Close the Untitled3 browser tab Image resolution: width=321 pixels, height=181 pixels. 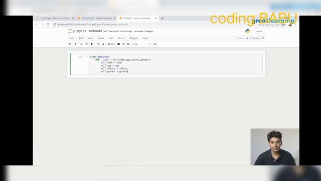click(x=156, y=18)
